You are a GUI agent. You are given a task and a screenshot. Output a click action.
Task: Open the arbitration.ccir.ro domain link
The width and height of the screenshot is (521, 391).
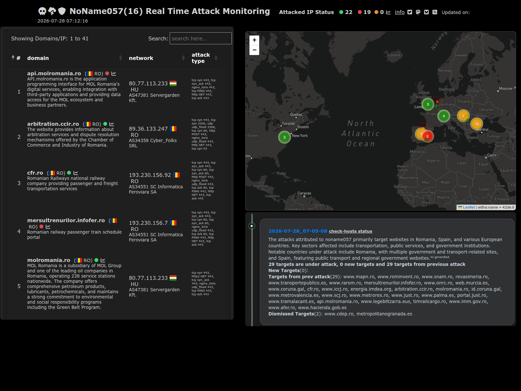coord(53,124)
